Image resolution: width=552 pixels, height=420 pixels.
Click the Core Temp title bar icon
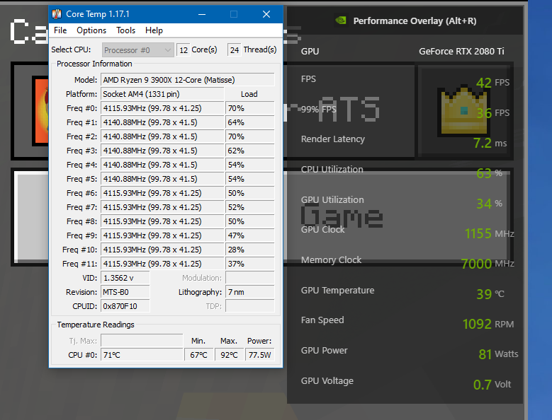pyautogui.click(x=57, y=14)
